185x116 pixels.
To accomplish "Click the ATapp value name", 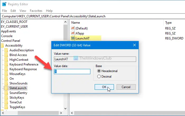I will (80, 33).
